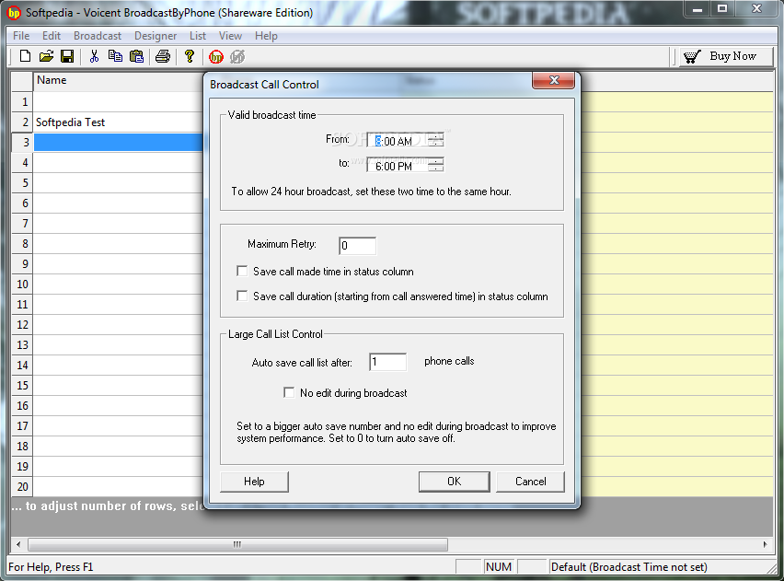The height and width of the screenshot is (581, 784).
Task: Click the Copy toolbar icon
Action: click(x=115, y=56)
